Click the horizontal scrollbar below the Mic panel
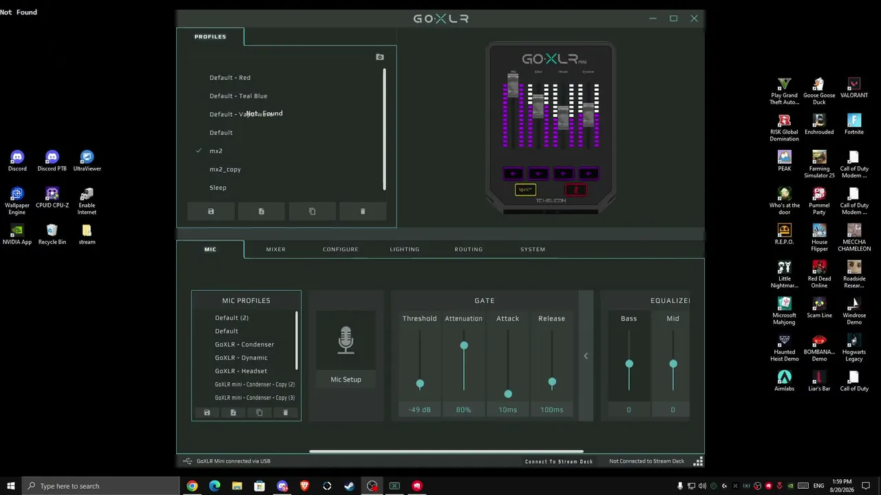The width and height of the screenshot is (881, 495). tap(446, 452)
